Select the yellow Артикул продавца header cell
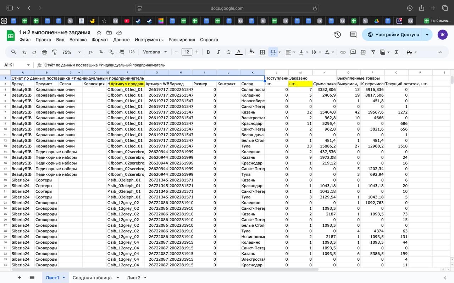This screenshot has width=454, height=283. pos(127,84)
